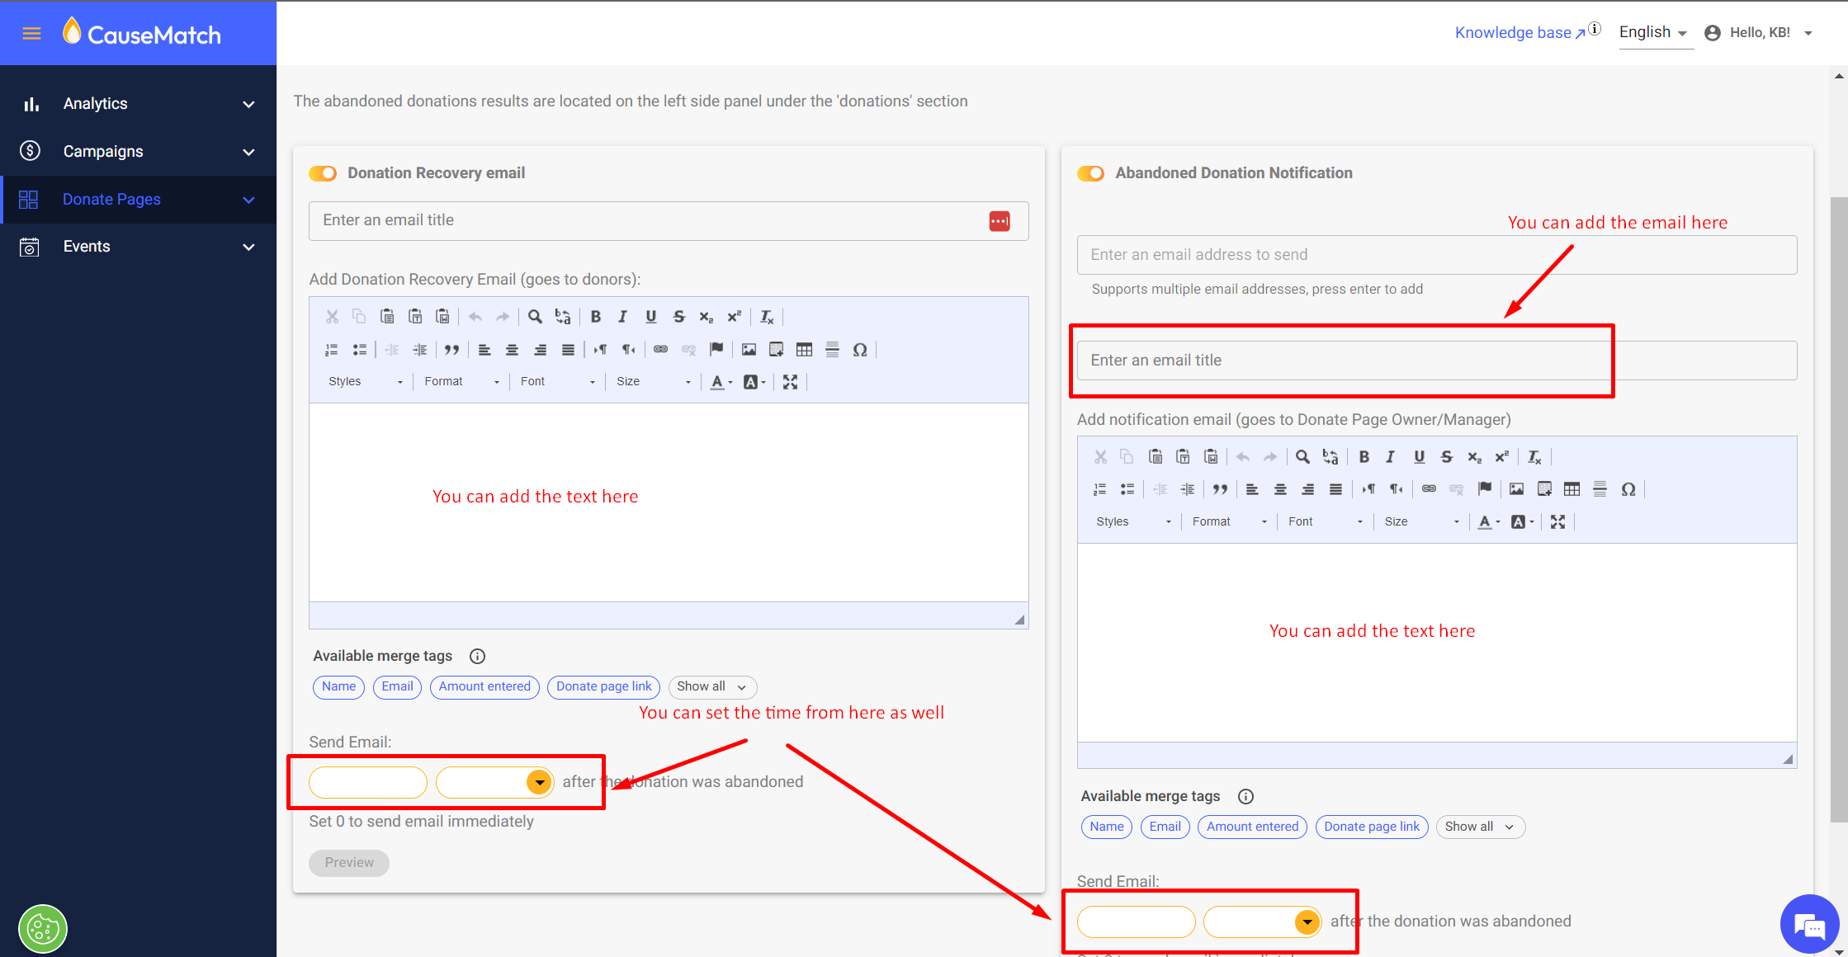Toggle Abandoned Donation Notification switch
Viewport: 1848px width, 957px height.
[x=1090, y=173]
